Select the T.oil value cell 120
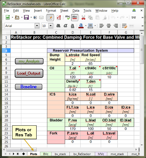Image resolution: width=146 pixels, height=158 pixels. 73,77
